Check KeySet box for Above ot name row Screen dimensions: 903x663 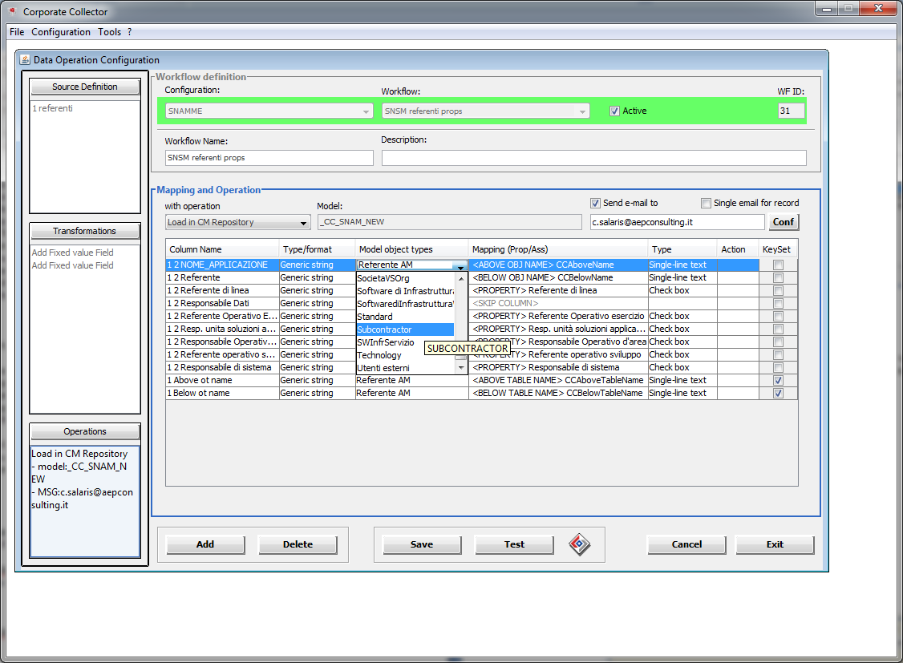tap(778, 381)
